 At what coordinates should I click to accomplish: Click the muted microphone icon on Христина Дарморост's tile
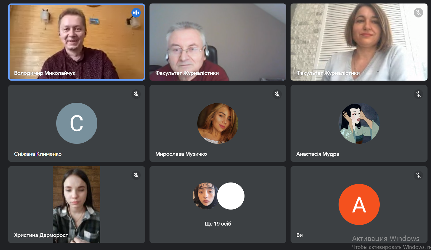point(136,175)
